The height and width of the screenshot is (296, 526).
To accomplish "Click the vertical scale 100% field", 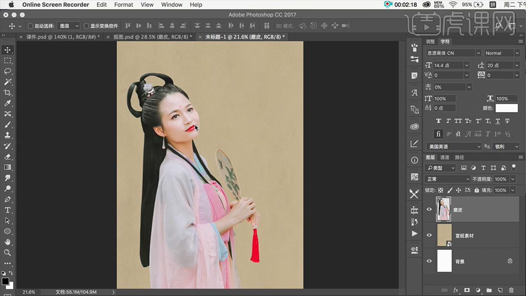I will click(444, 99).
